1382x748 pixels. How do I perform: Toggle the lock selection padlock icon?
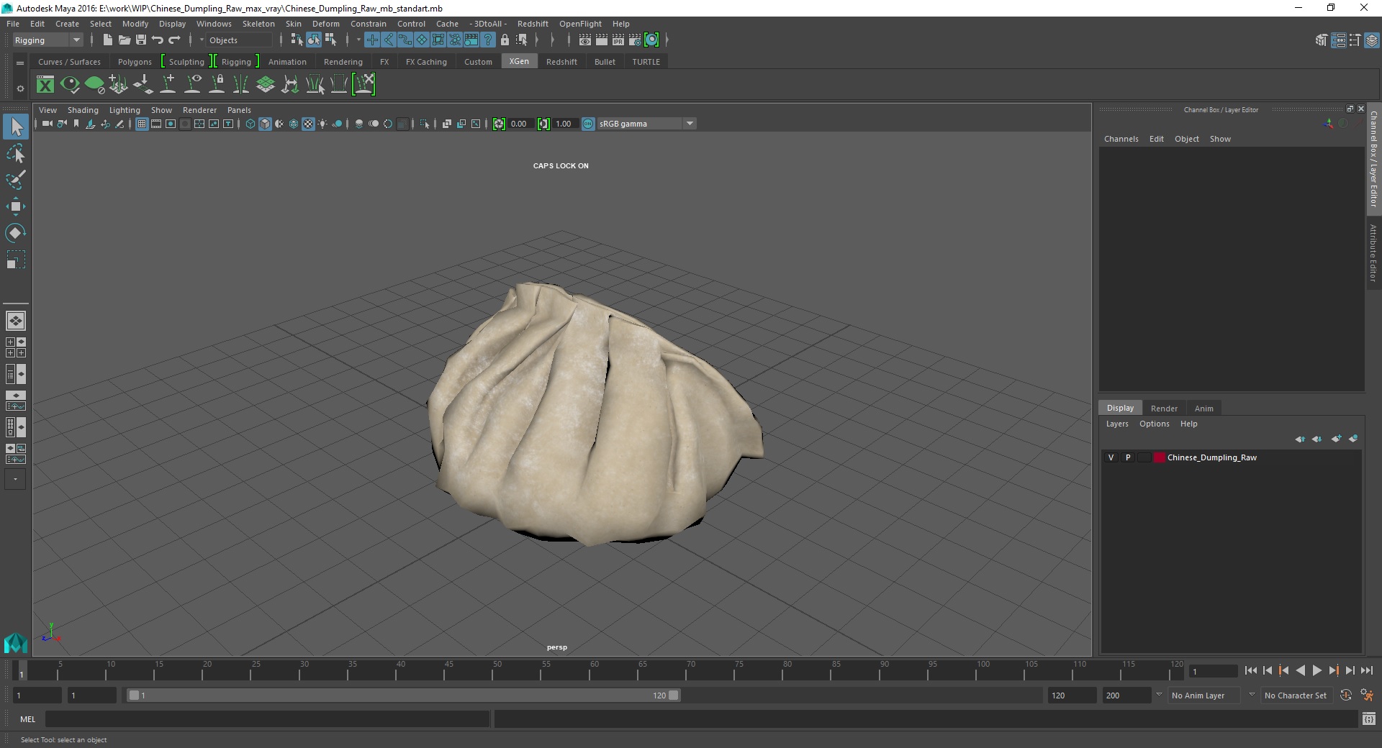505,40
